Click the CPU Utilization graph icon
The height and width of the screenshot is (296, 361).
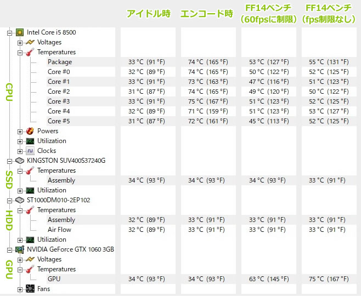[30, 141]
